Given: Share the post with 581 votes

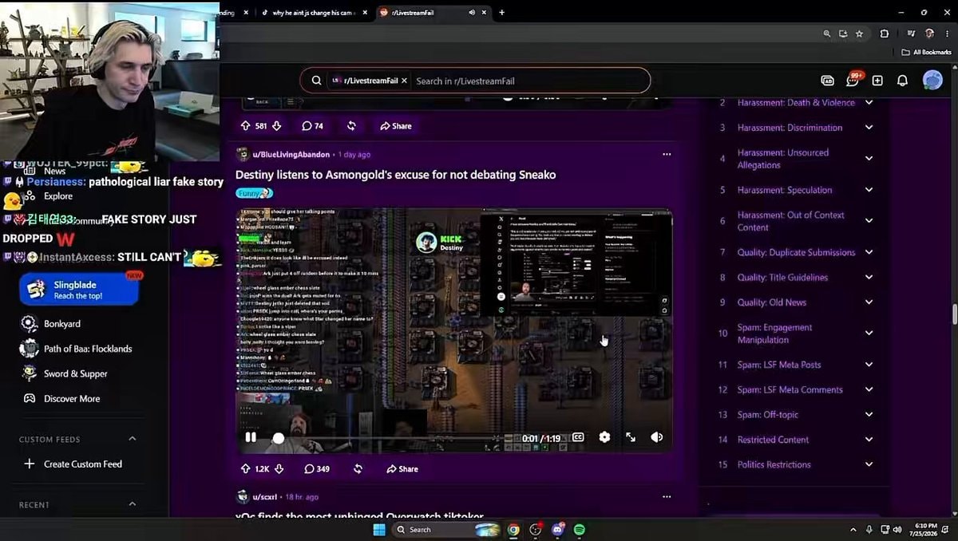Looking at the screenshot, I should (395, 126).
